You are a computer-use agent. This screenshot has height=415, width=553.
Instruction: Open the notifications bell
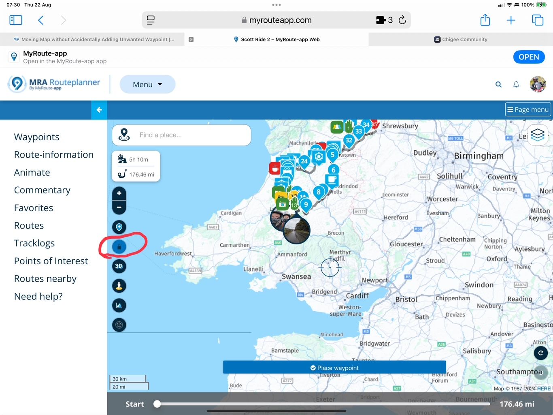516,84
